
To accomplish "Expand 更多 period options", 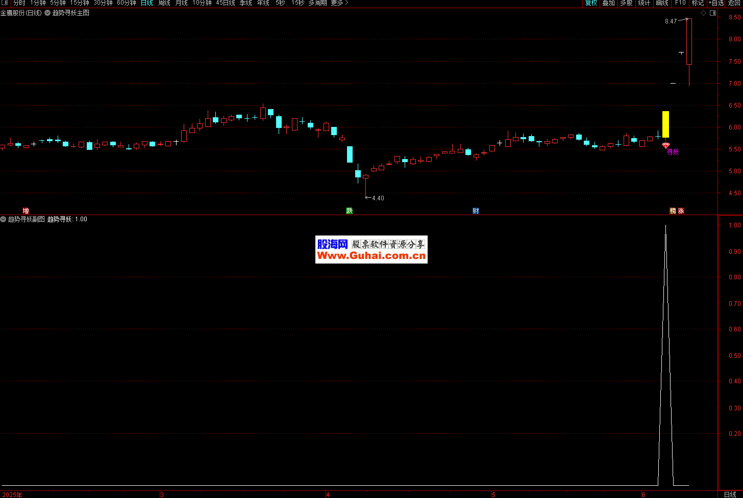I will (x=339, y=3).
